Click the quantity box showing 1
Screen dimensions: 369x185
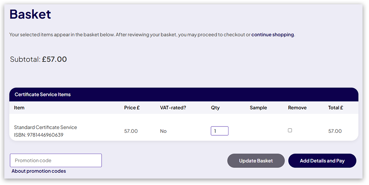click(220, 131)
